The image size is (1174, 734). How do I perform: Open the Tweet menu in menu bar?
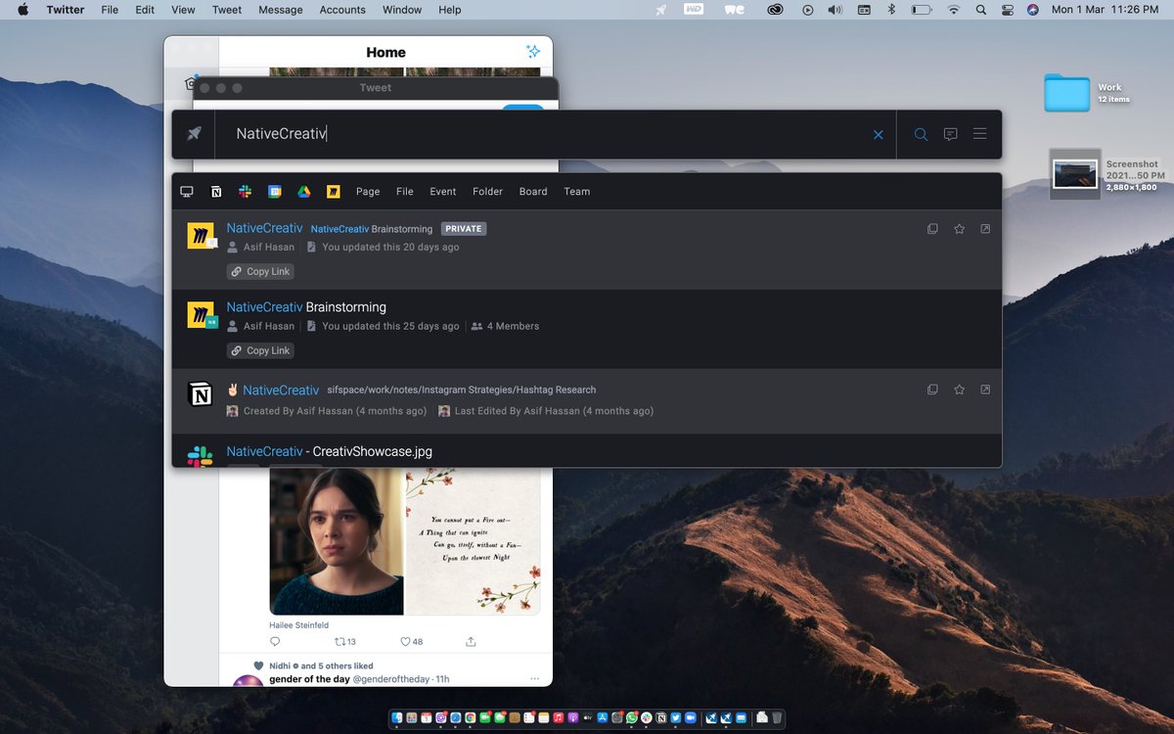pyautogui.click(x=227, y=10)
